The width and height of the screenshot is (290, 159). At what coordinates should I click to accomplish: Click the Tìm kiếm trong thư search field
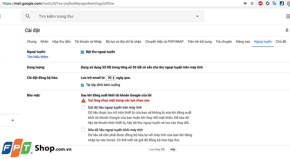pyautogui.click(x=113, y=16)
